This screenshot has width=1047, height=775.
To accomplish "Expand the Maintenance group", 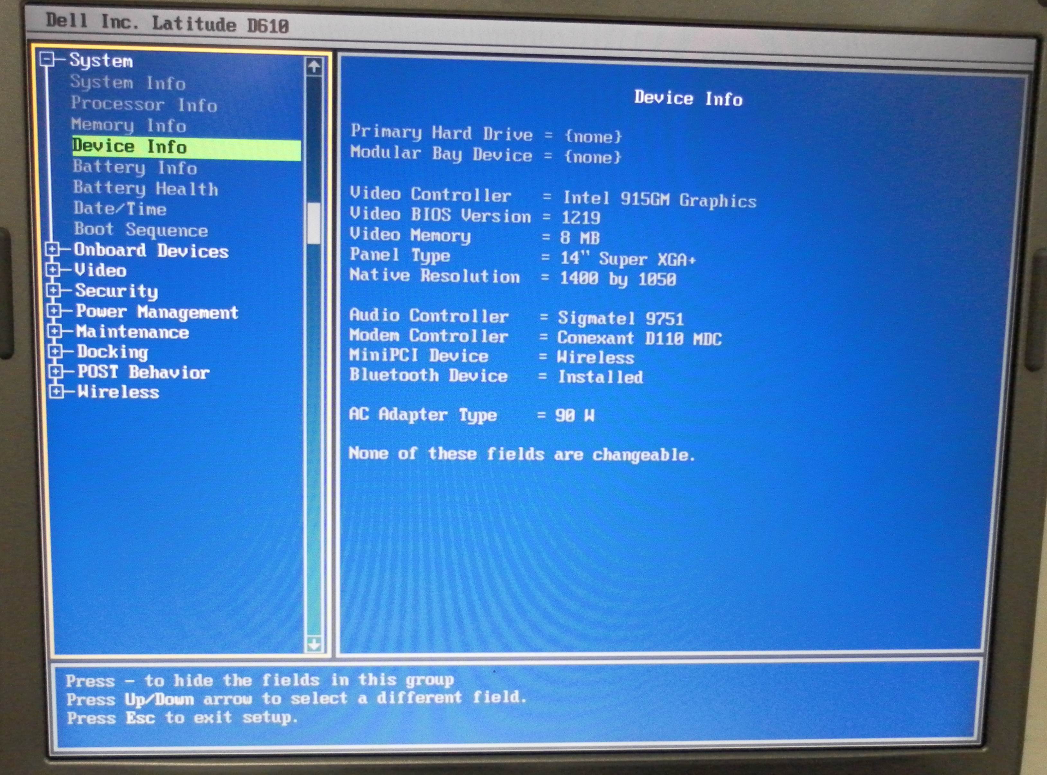I will pyautogui.click(x=54, y=331).
